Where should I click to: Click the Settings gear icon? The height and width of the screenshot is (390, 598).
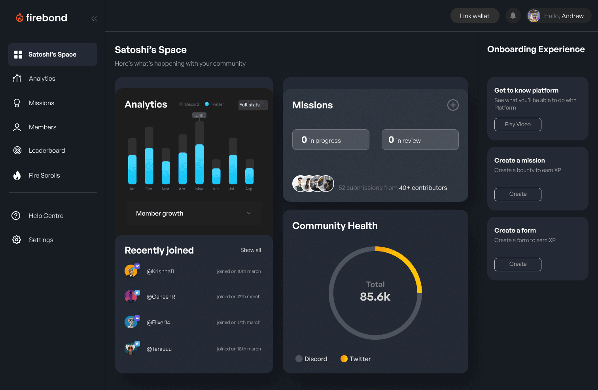17,240
